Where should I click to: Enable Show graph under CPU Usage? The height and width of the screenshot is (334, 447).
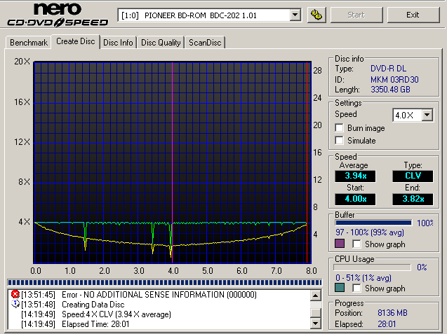[357, 288]
